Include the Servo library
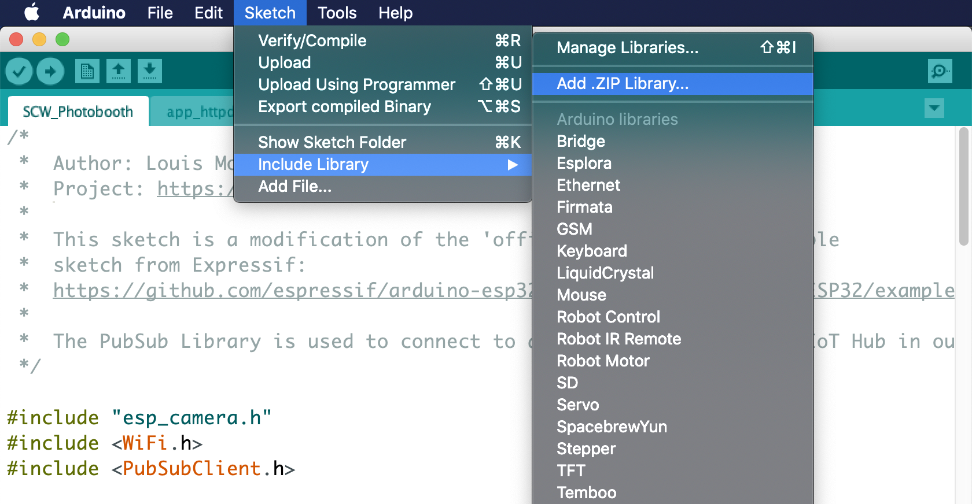This screenshot has height=504, width=972. coord(673,405)
